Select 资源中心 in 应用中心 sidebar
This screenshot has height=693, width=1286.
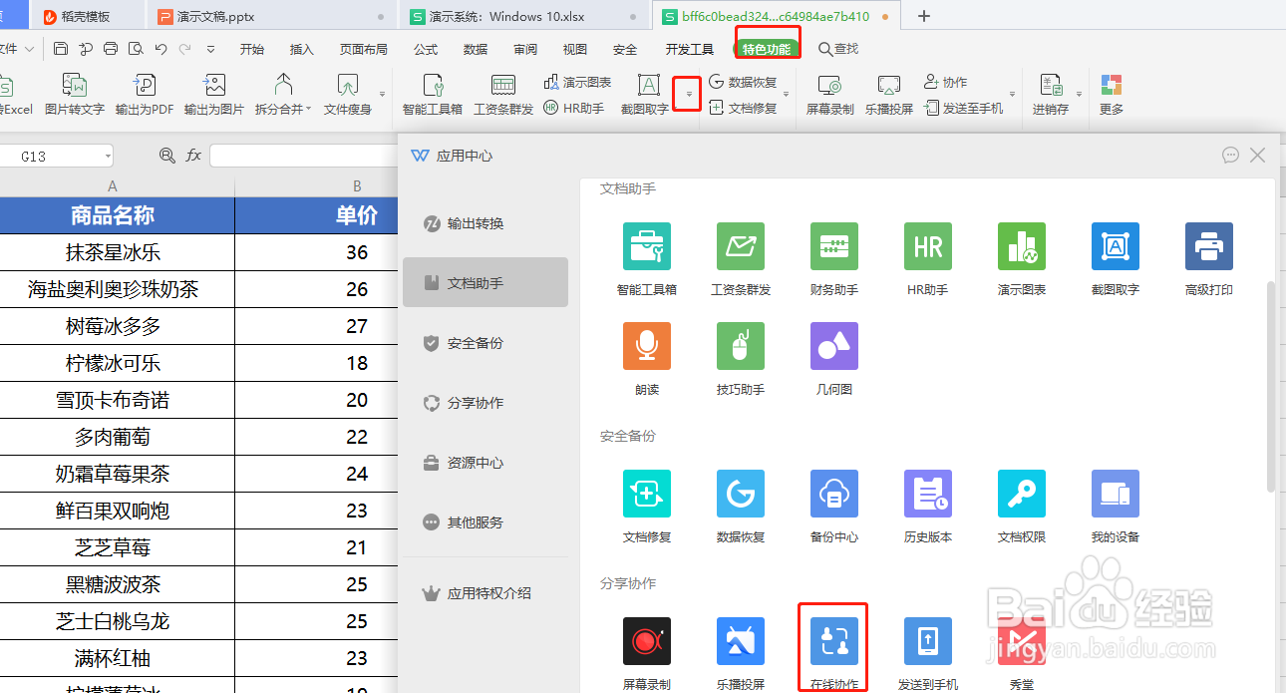pos(485,463)
